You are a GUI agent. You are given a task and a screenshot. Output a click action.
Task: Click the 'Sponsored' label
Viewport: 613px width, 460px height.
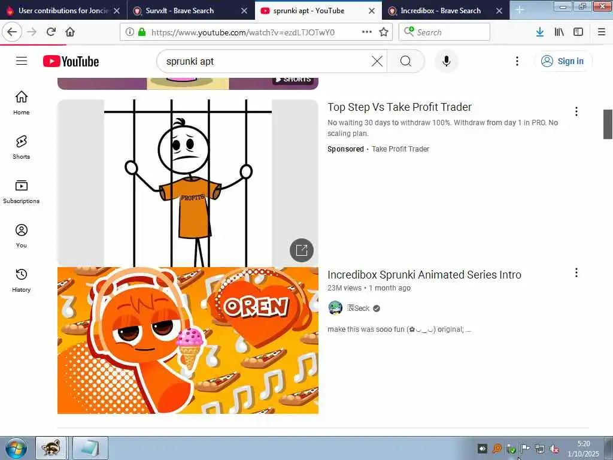[x=345, y=149]
